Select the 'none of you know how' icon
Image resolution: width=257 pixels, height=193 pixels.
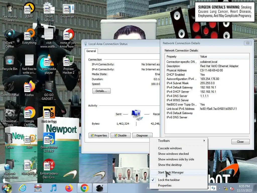click(68, 38)
